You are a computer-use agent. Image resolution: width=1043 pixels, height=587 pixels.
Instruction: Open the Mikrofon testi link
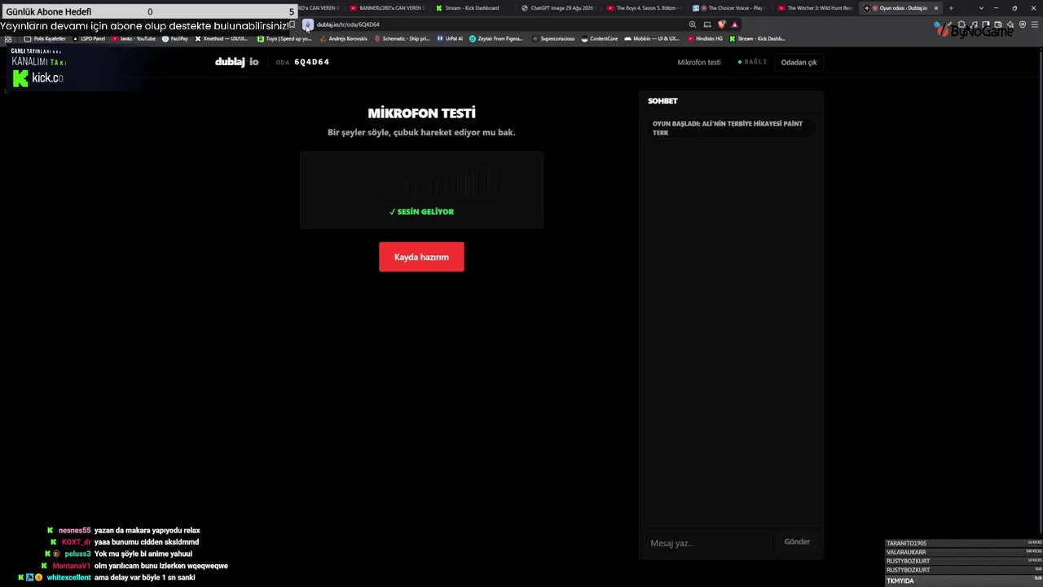[x=699, y=62]
